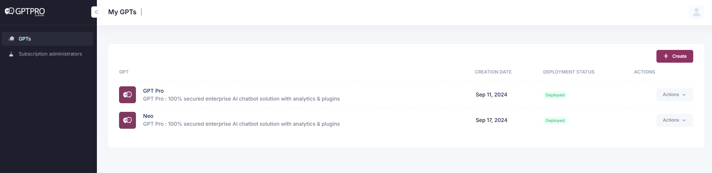
Task: Expand Actions dropdown for Neo
Action: tap(674, 120)
